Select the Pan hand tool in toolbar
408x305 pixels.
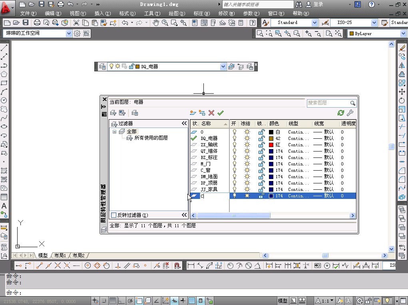(x=155, y=23)
